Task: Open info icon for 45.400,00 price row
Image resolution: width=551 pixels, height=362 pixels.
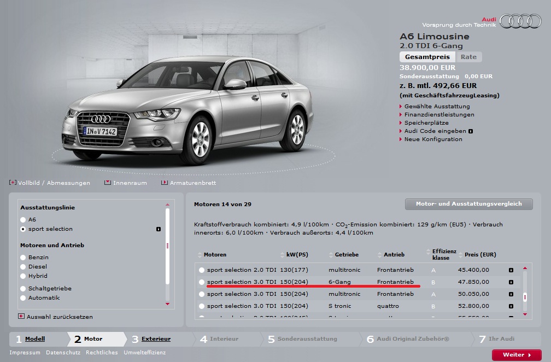Action: coord(511,270)
